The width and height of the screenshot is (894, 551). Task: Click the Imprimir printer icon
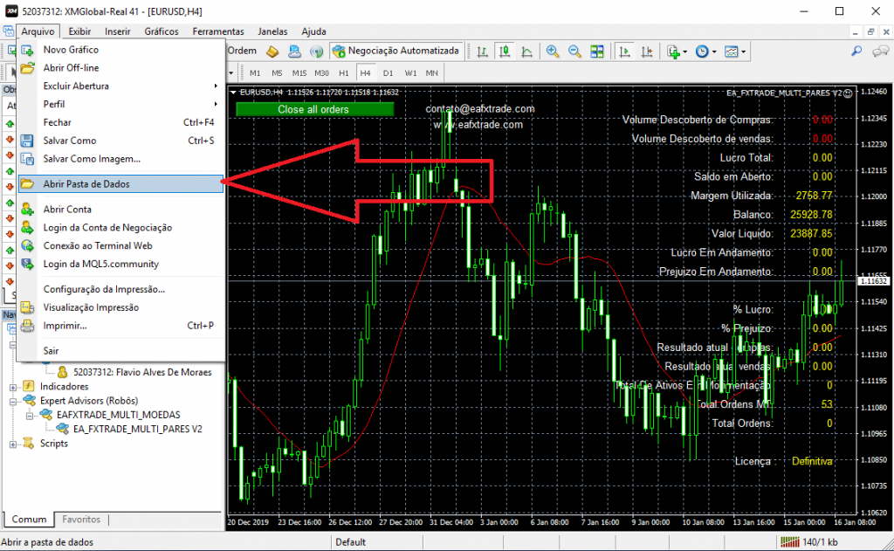tap(27, 326)
